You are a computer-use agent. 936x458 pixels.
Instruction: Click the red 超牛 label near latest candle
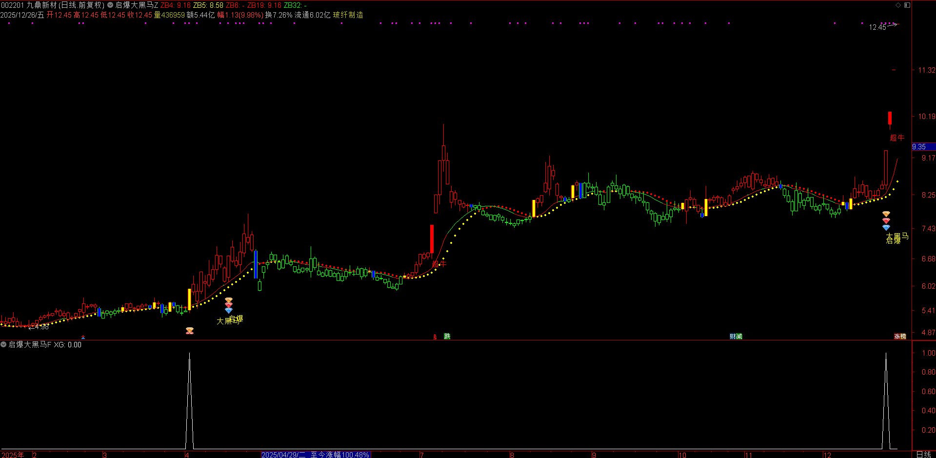896,138
